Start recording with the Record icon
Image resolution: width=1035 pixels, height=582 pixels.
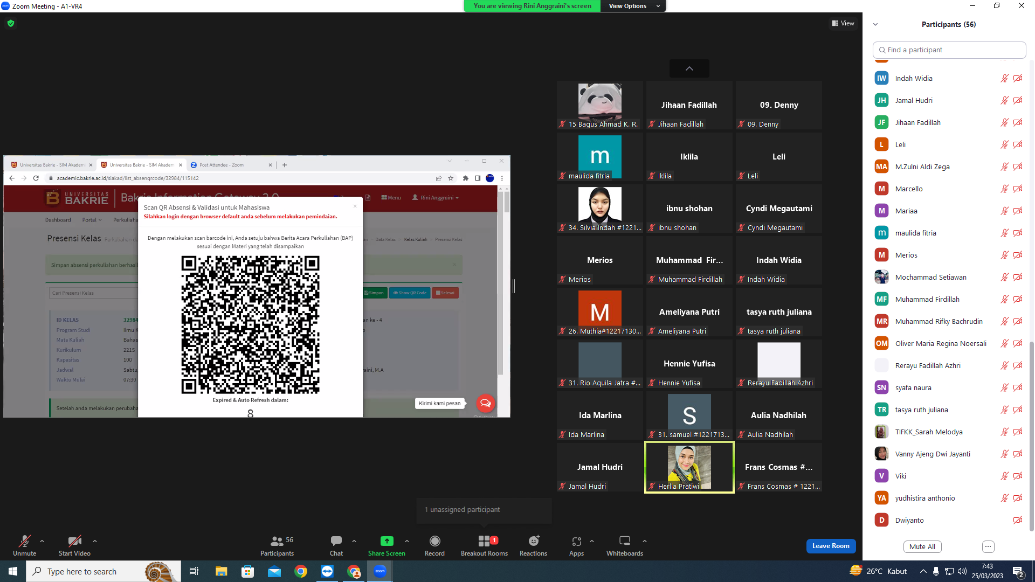tap(434, 541)
